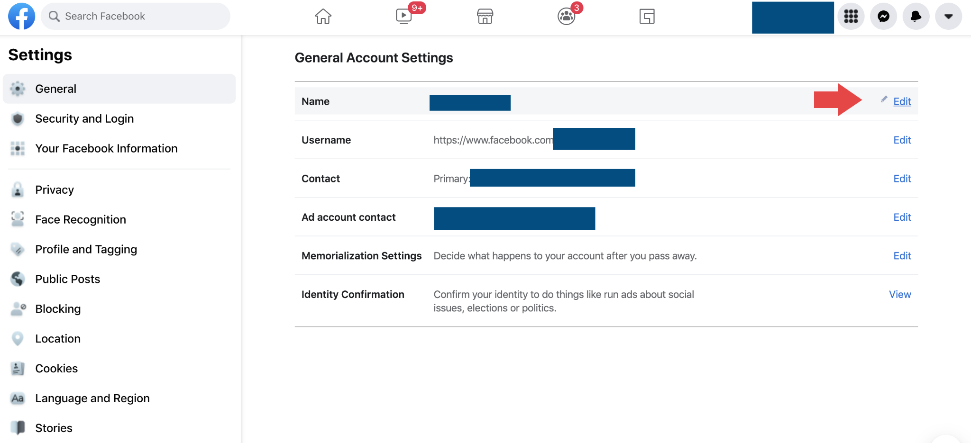
Task: Edit Memorialization Settings
Action: click(x=902, y=256)
